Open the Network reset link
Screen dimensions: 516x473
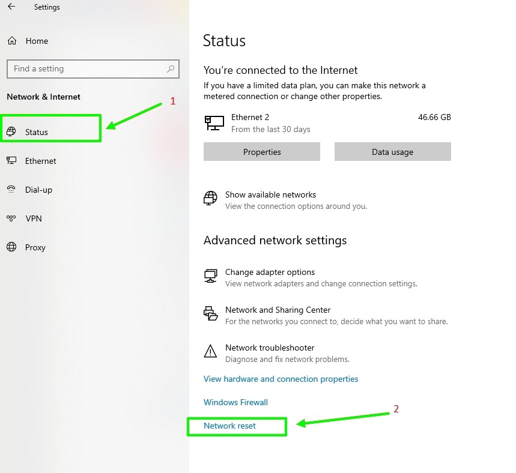click(x=229, y=426)
